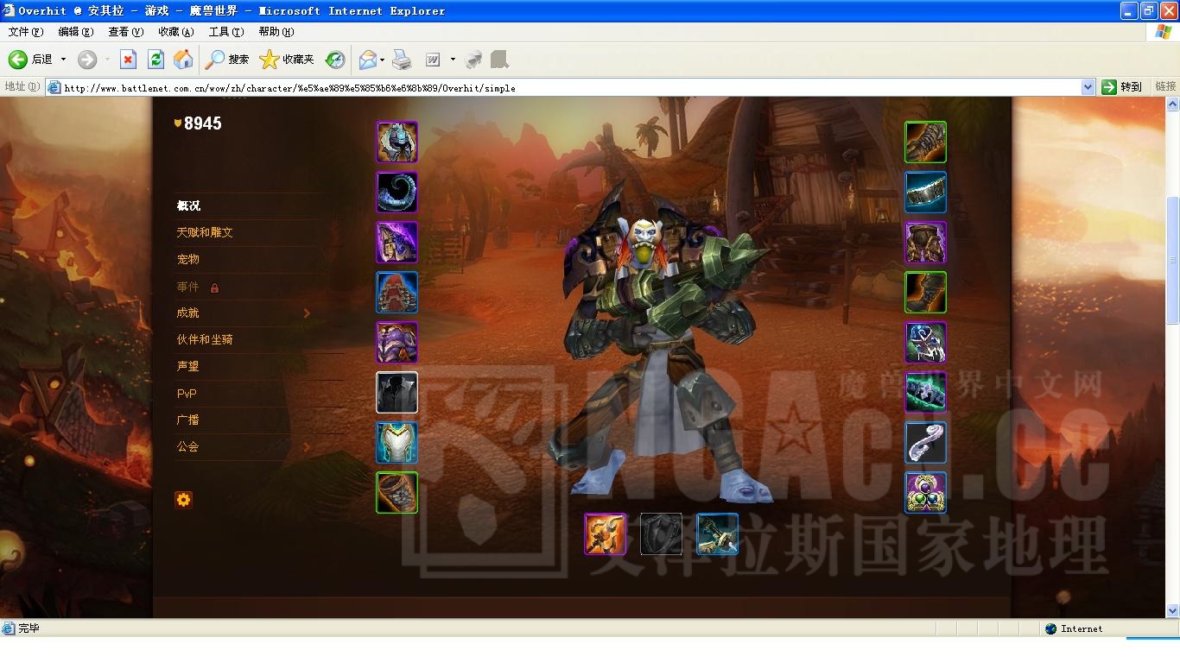Select the blue-bordered belt item icon
This screenshot has height=663, width=1180.
925,192
